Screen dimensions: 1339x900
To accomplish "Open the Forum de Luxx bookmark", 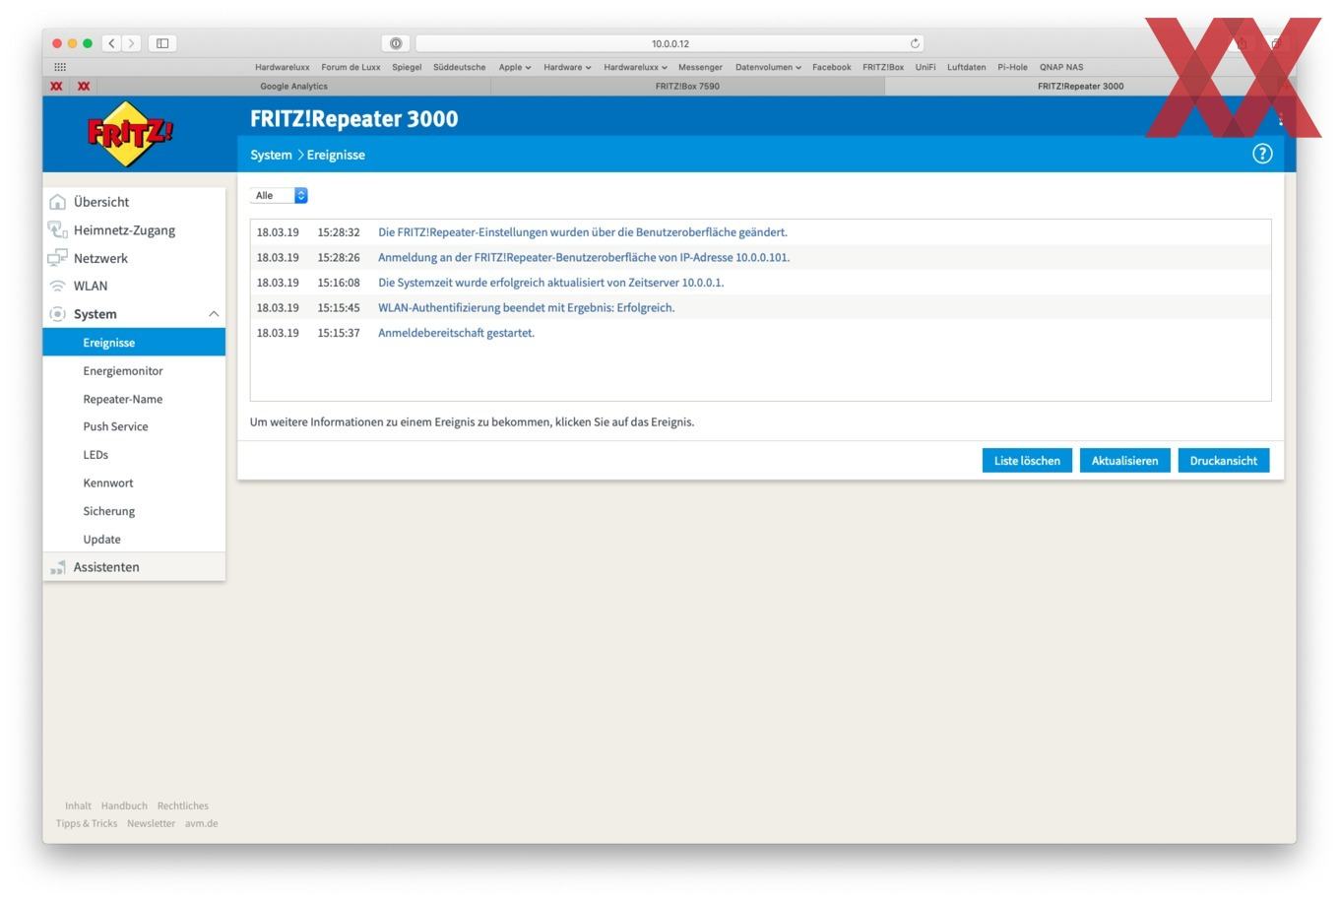I will point(351,67).
